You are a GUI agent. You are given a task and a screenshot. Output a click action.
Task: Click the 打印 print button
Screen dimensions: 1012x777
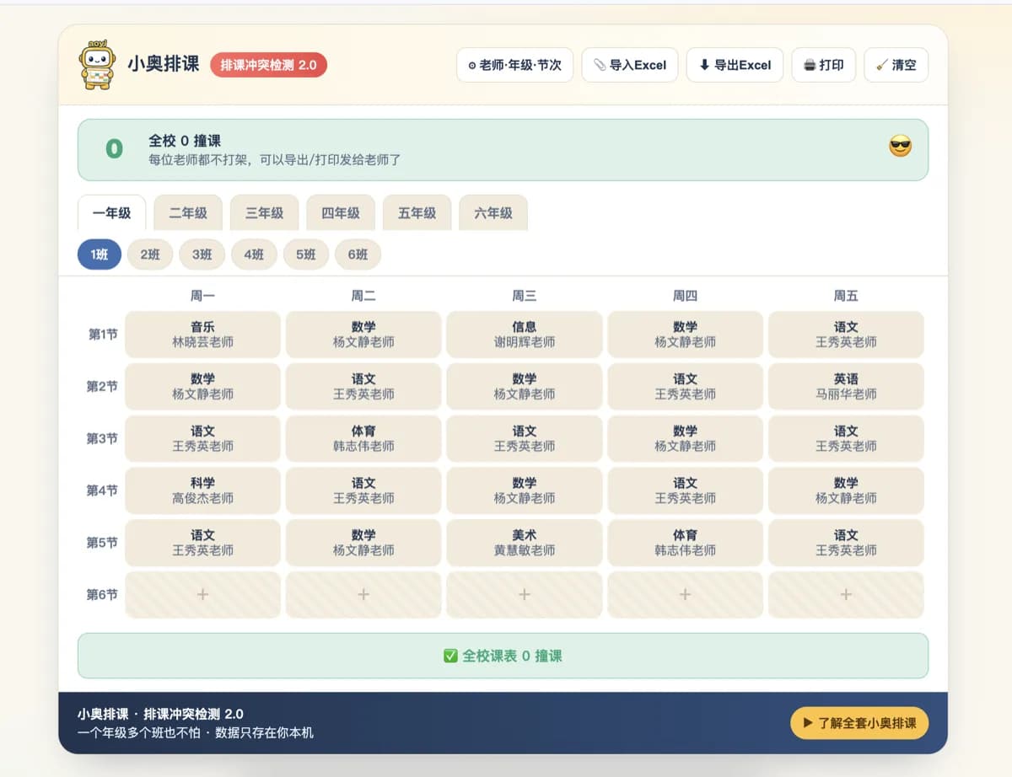tap(824, 65)
